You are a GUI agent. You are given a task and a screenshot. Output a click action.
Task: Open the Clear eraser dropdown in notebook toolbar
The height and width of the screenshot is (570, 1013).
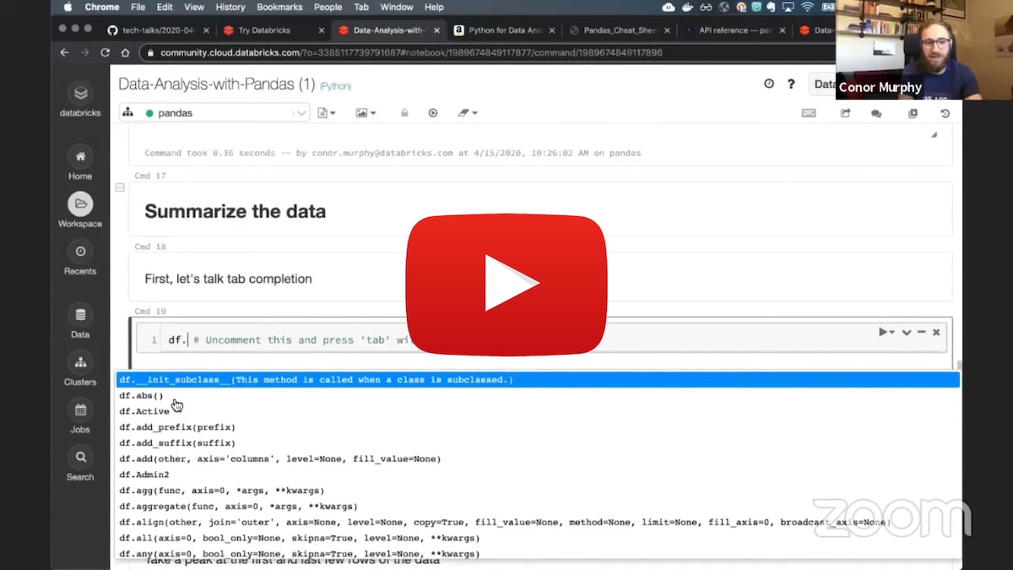click(x=467, y=113)
